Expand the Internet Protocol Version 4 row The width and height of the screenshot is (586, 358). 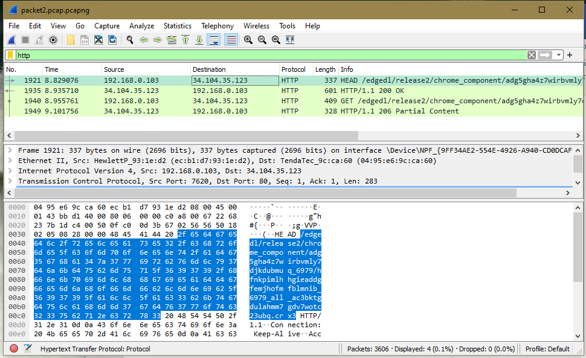11,171
